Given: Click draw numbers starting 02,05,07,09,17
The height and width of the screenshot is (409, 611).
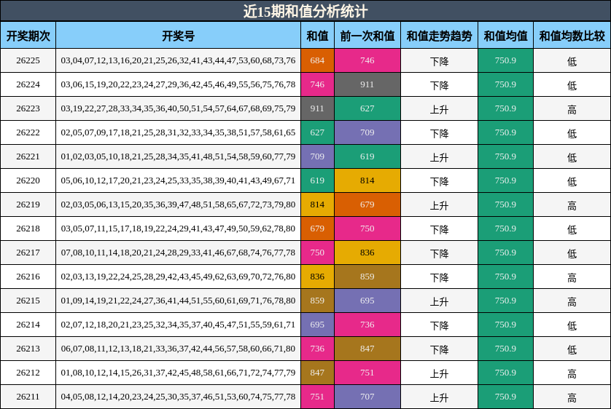Looking at the screenshot, I should point(178,132).
